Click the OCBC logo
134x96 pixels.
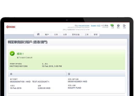[11, 27]
